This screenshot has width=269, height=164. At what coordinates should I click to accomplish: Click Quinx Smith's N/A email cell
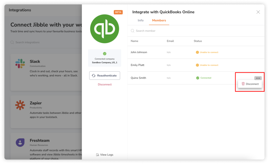[x=169, y=78]
